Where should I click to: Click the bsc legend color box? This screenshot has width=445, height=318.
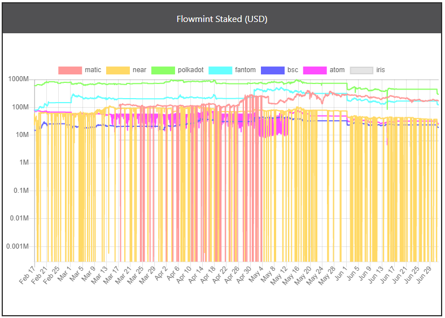pyautogui.click(x=272, y=70)
